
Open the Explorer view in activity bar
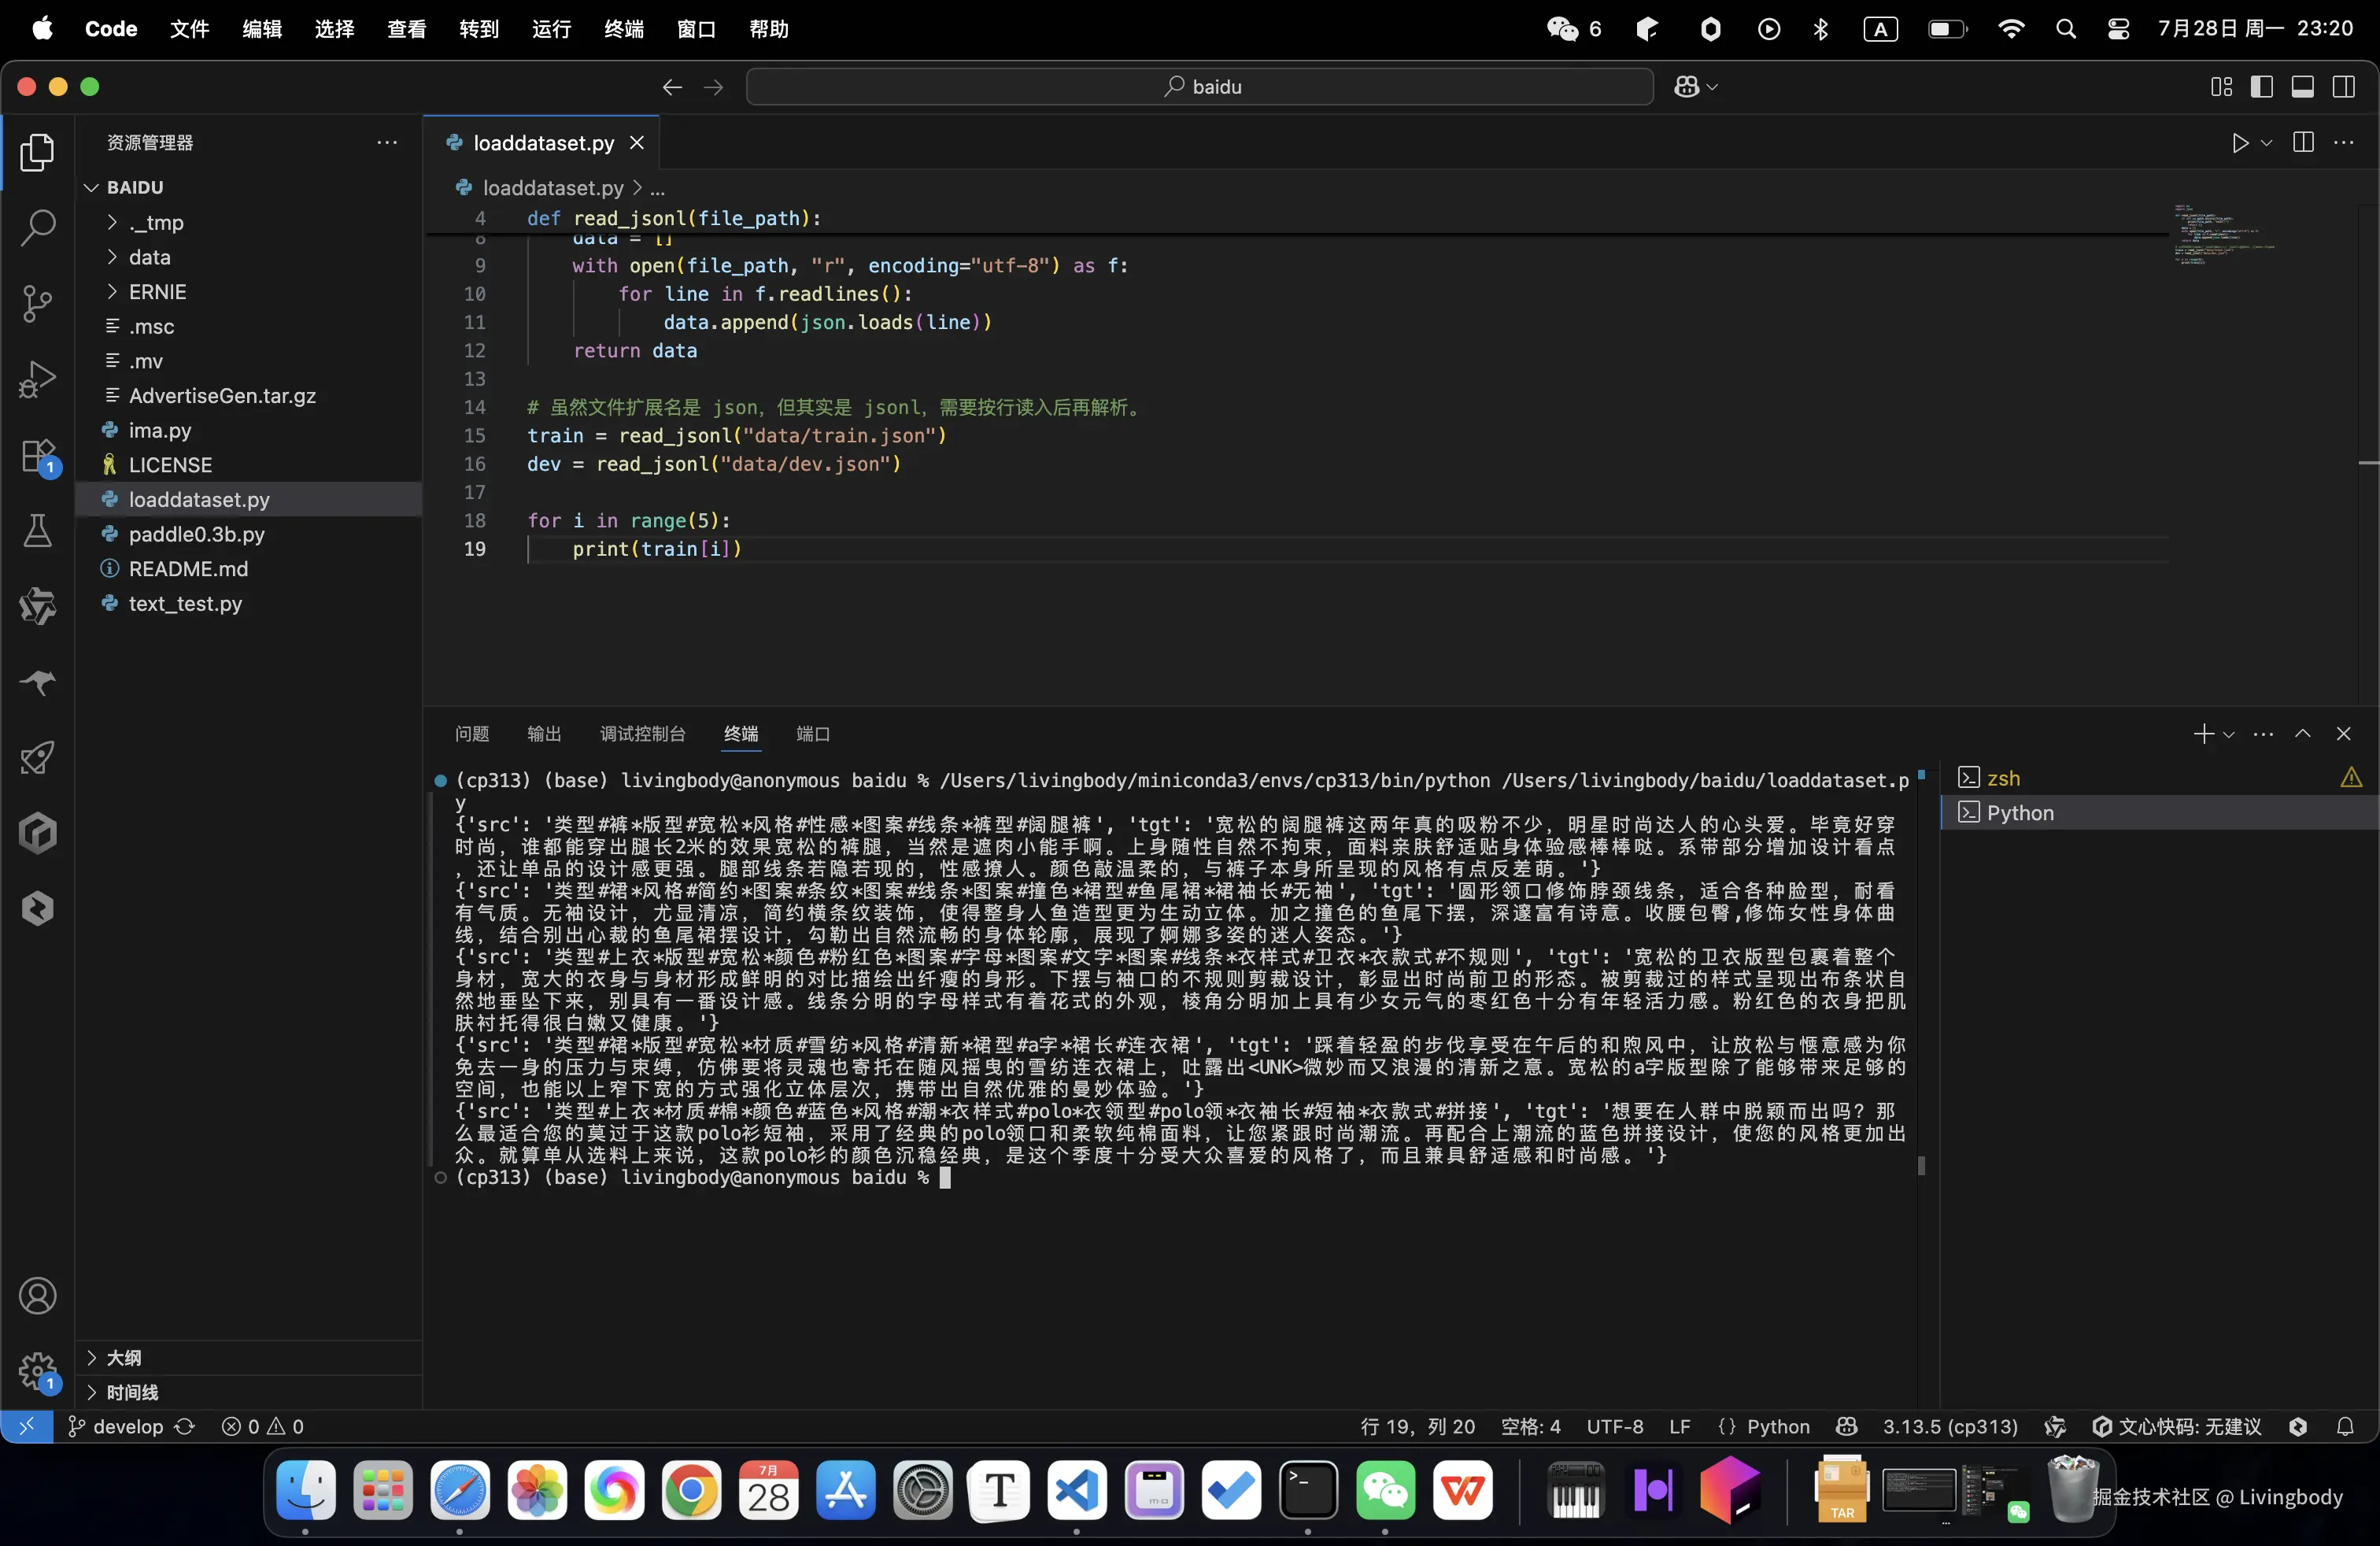click(37, 152)
